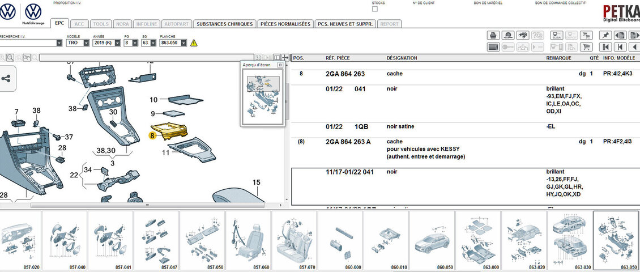Viewport: 640px width, 272px height.
Task: Jump to first illustration with skip-to-start arrow
Action: tap(605, 47)
